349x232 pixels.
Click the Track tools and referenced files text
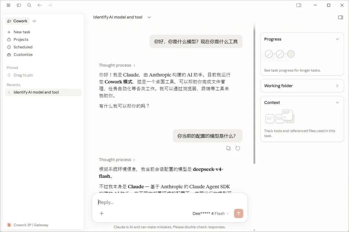point(300,133)
